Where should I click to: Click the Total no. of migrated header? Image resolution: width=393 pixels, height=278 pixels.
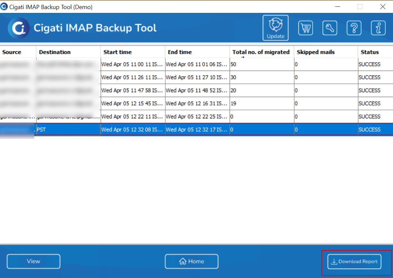[262, 52]
